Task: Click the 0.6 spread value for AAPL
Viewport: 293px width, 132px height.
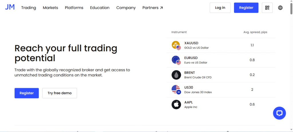Action: click(252, 104)
